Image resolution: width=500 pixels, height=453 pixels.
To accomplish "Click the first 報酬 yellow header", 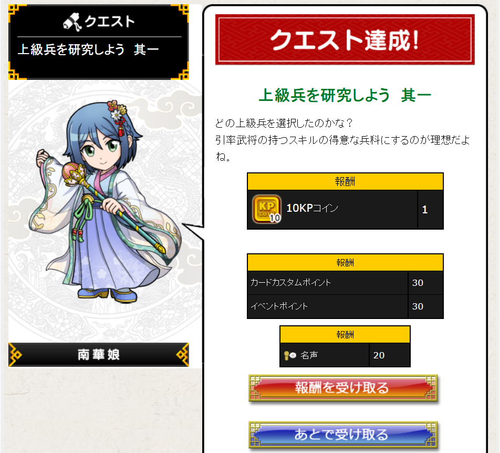I will click(345, 181).
